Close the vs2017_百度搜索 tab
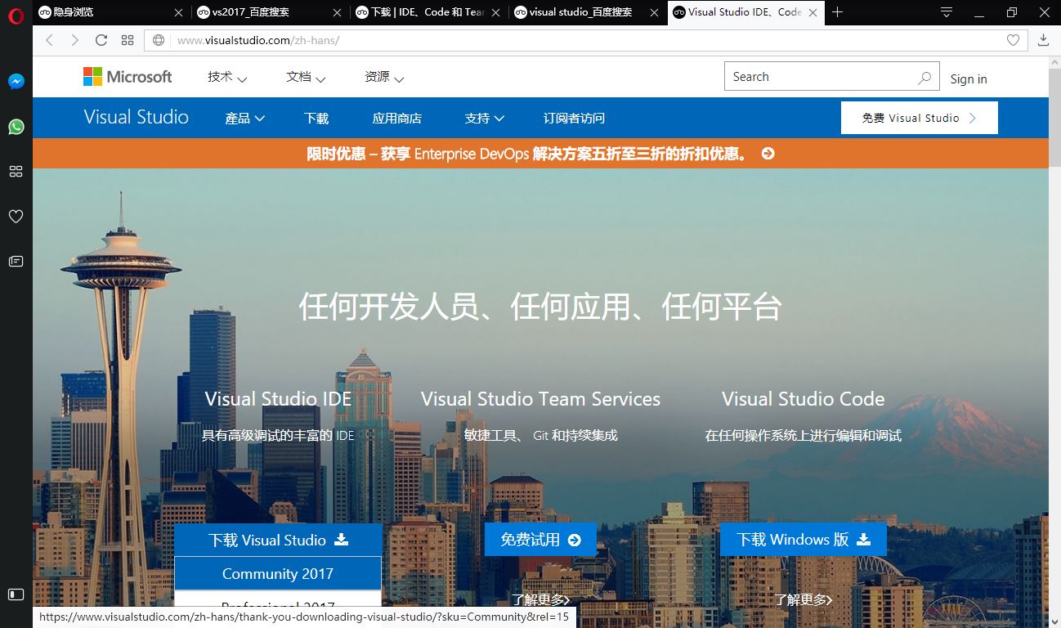Image resolution: width=1061 pixels, height=628 pixels. click(338, 12)
